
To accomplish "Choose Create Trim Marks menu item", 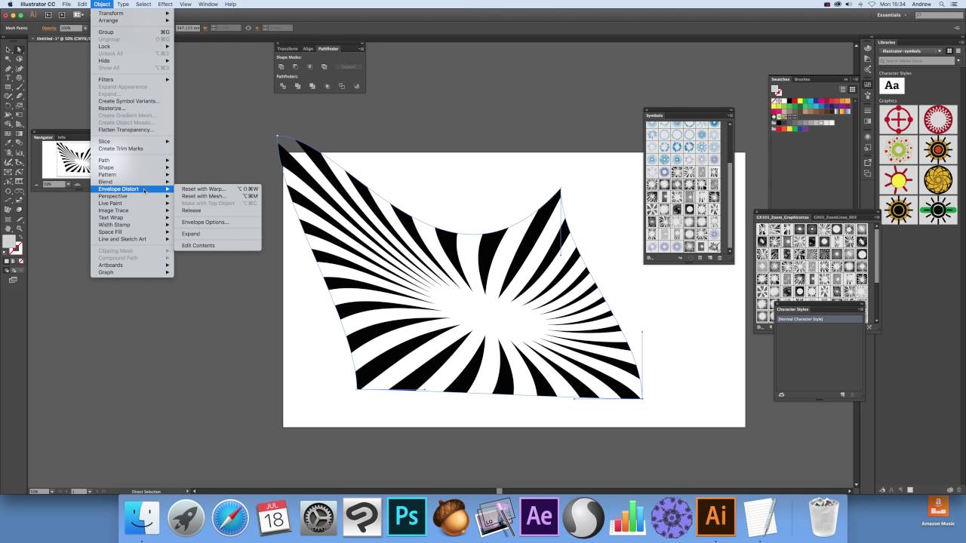I will [x=132, y=149].
